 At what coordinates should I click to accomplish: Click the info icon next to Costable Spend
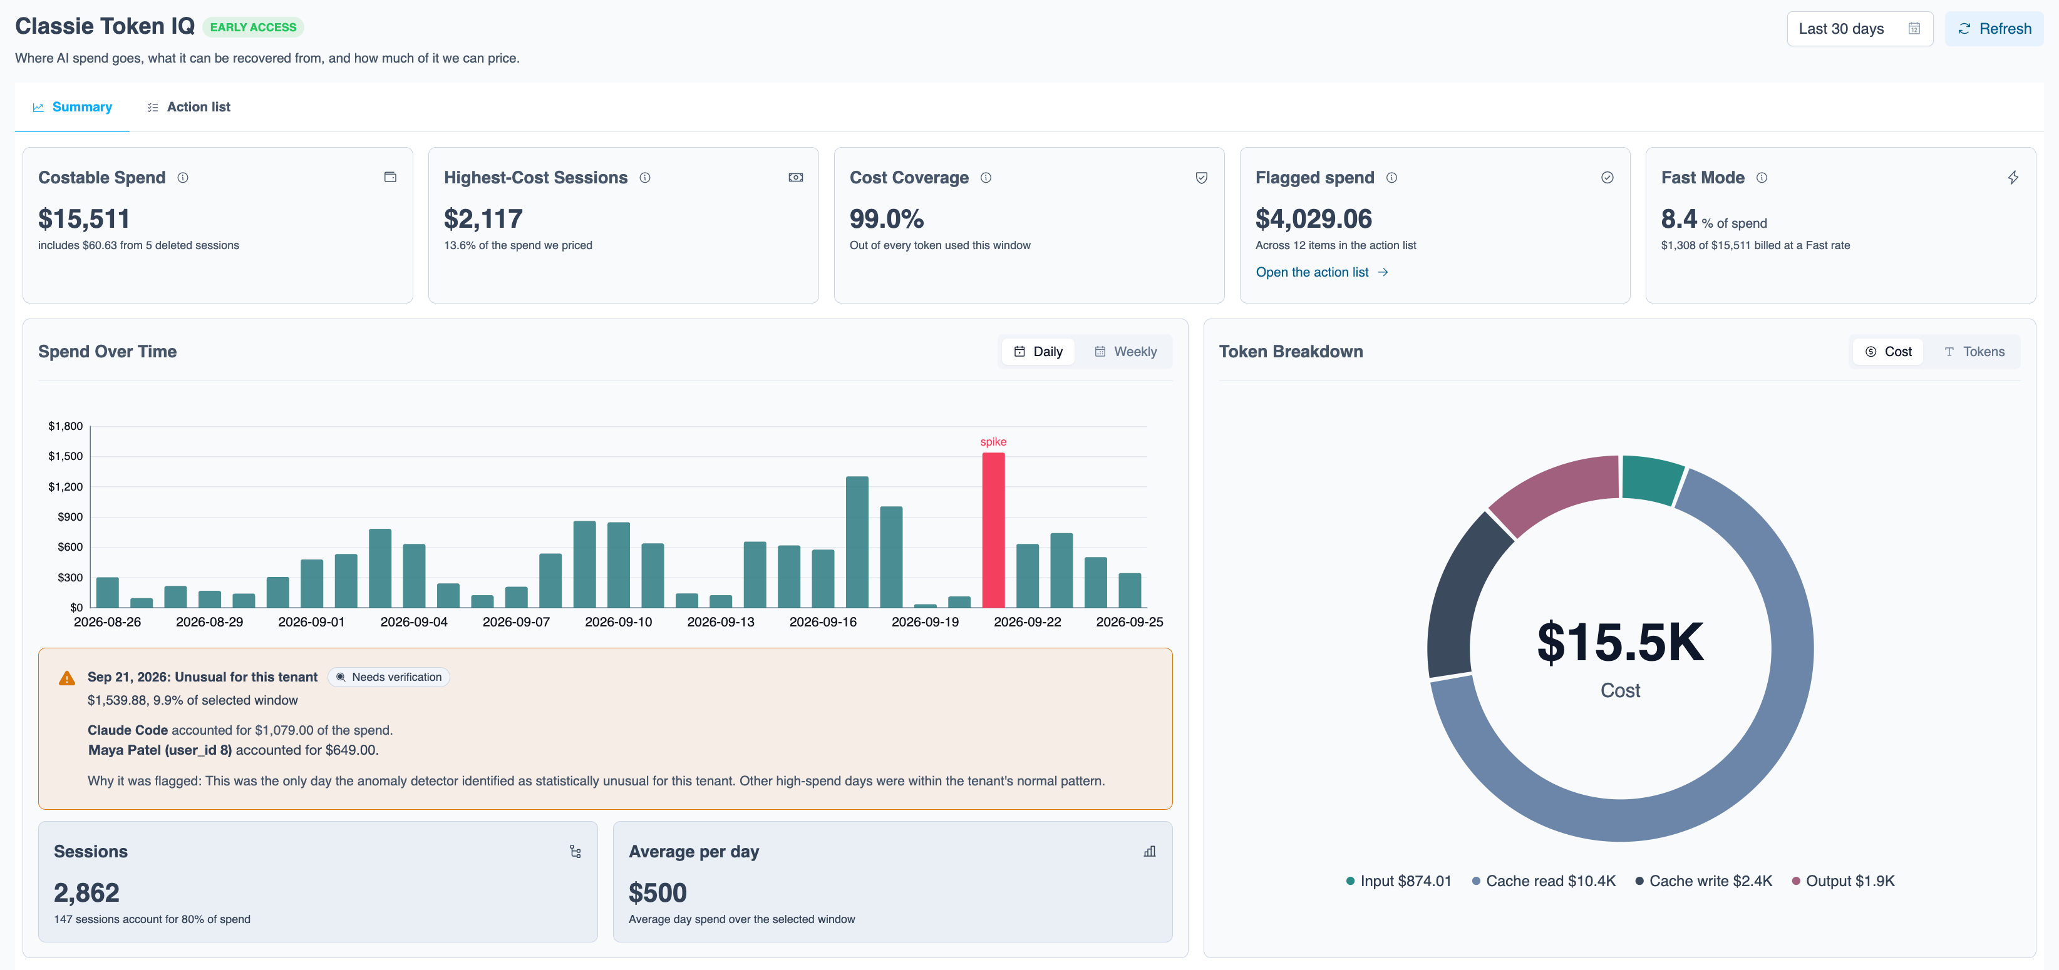(x=183, y=177)
